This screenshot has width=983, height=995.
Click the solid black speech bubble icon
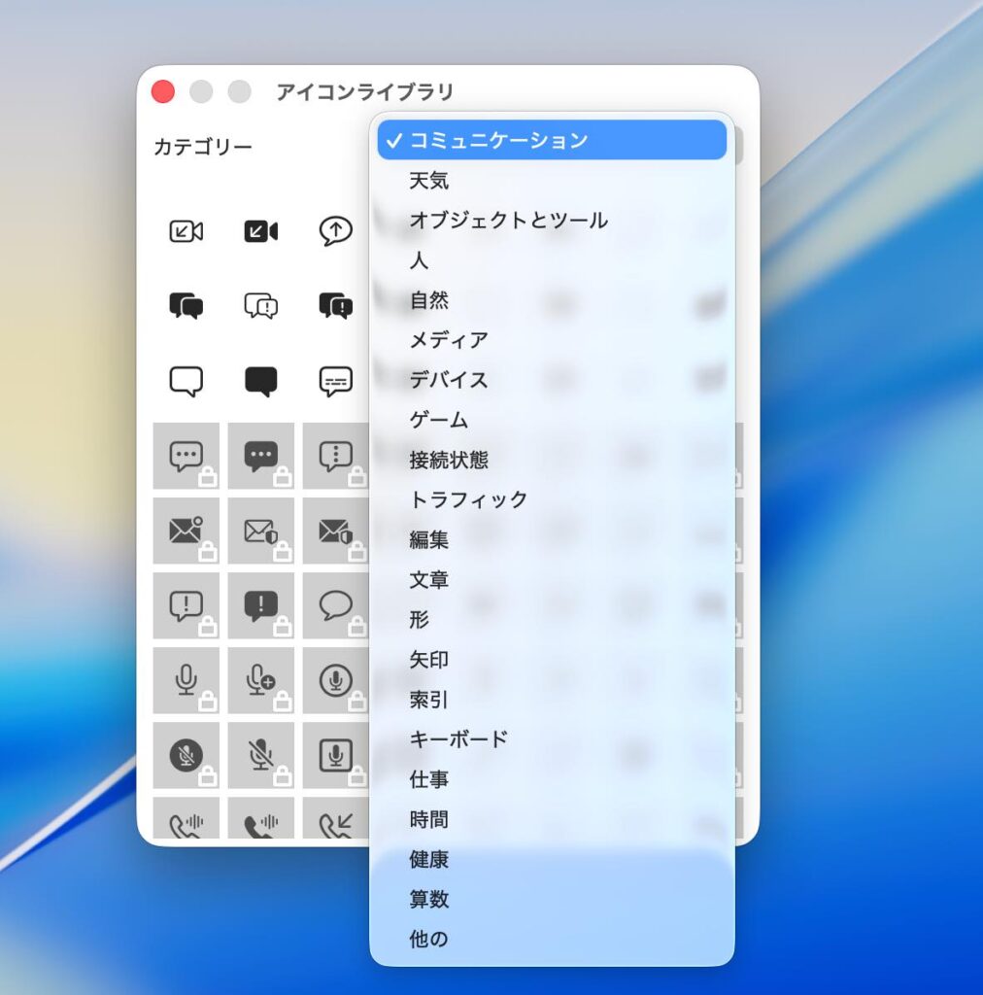pos(260,381)
